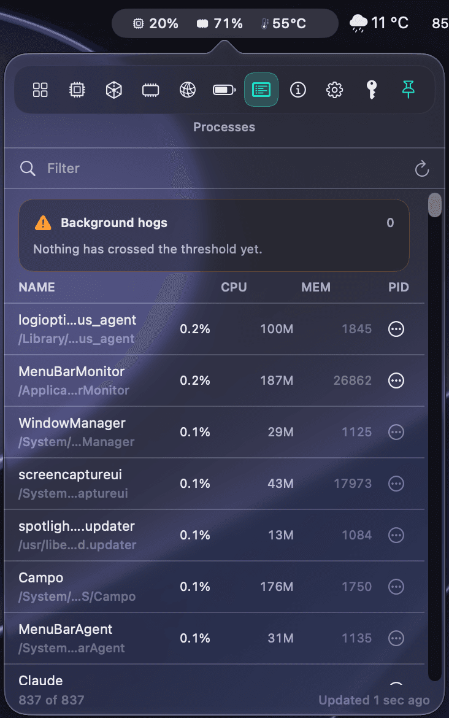Image resolution: width=449 pixels, height=718 pixels.
Task: Open more options for logioptionsplus_agent
Action: click(x=396, y=329)
